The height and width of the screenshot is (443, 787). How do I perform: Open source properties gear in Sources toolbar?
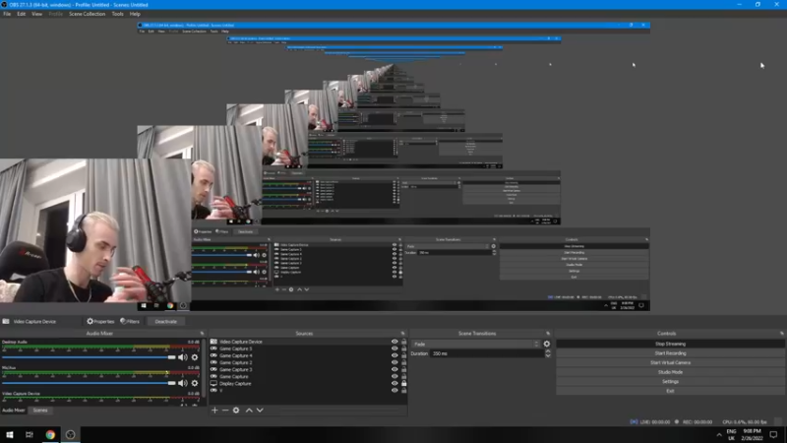pos(236,411)
